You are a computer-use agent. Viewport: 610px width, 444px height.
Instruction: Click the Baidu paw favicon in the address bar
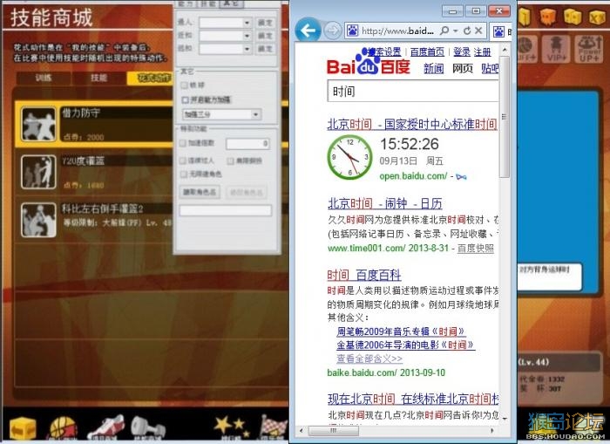coord(352,31)
